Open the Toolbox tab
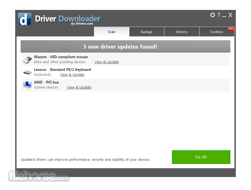251x190 pixels. tap(217, 32)
